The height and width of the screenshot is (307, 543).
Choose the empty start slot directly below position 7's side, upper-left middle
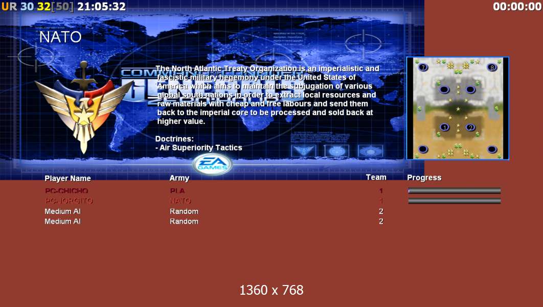click(x=444, y=90)
